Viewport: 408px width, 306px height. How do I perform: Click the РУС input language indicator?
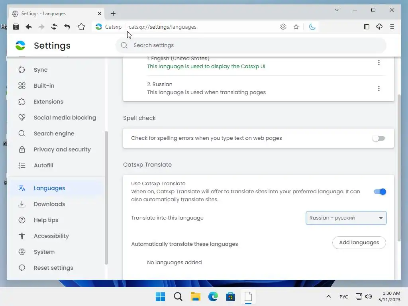tap(344, 296)
